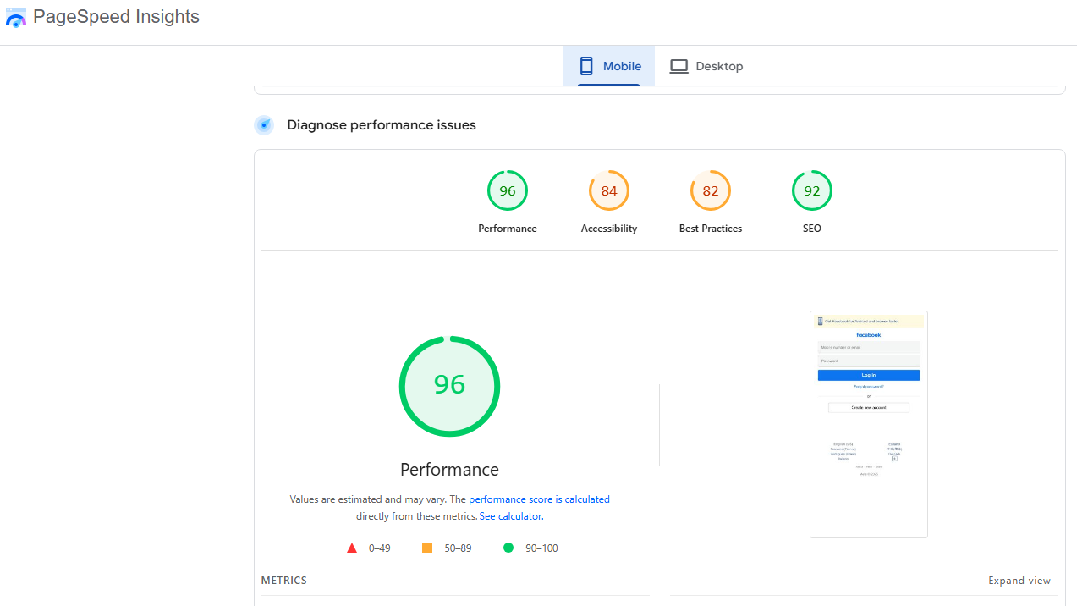Click the 'METRICS' section label
Screen dimensions: 1077x606
284,581
